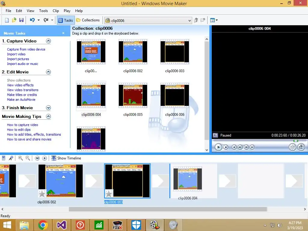Undo the last action
This screenshot has height=231, width=308.
click(x=32, y=20)
